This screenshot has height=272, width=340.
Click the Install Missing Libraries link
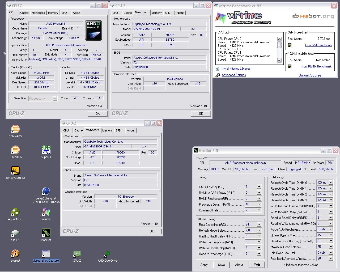point(236,69)
